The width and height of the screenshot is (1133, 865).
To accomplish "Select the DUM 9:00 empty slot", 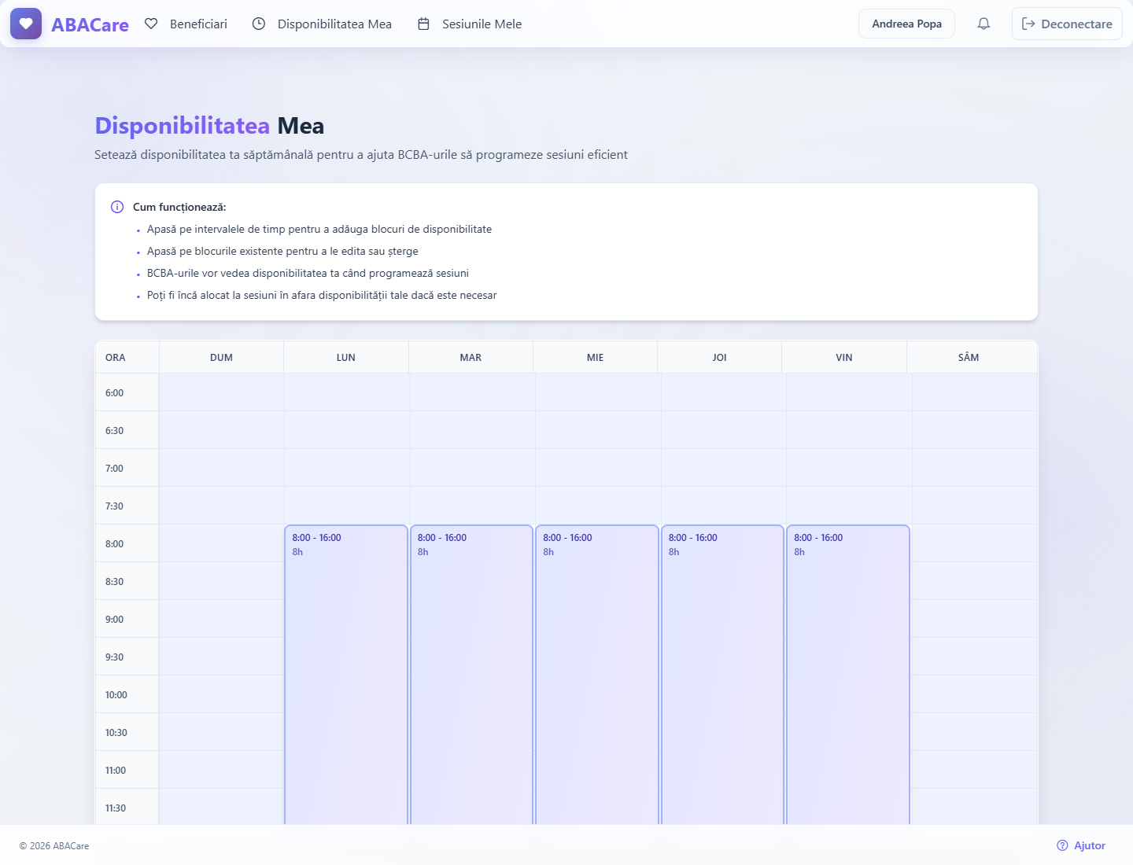I will pyautogui.click(x=222, y=619).
